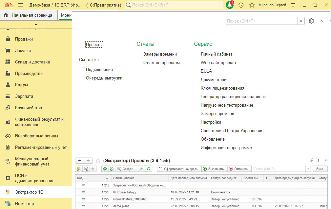Open the 1C main menu hamburger icon
This screenshot has width=331, height=209.
pyautogui.click(x=21, y=5)
